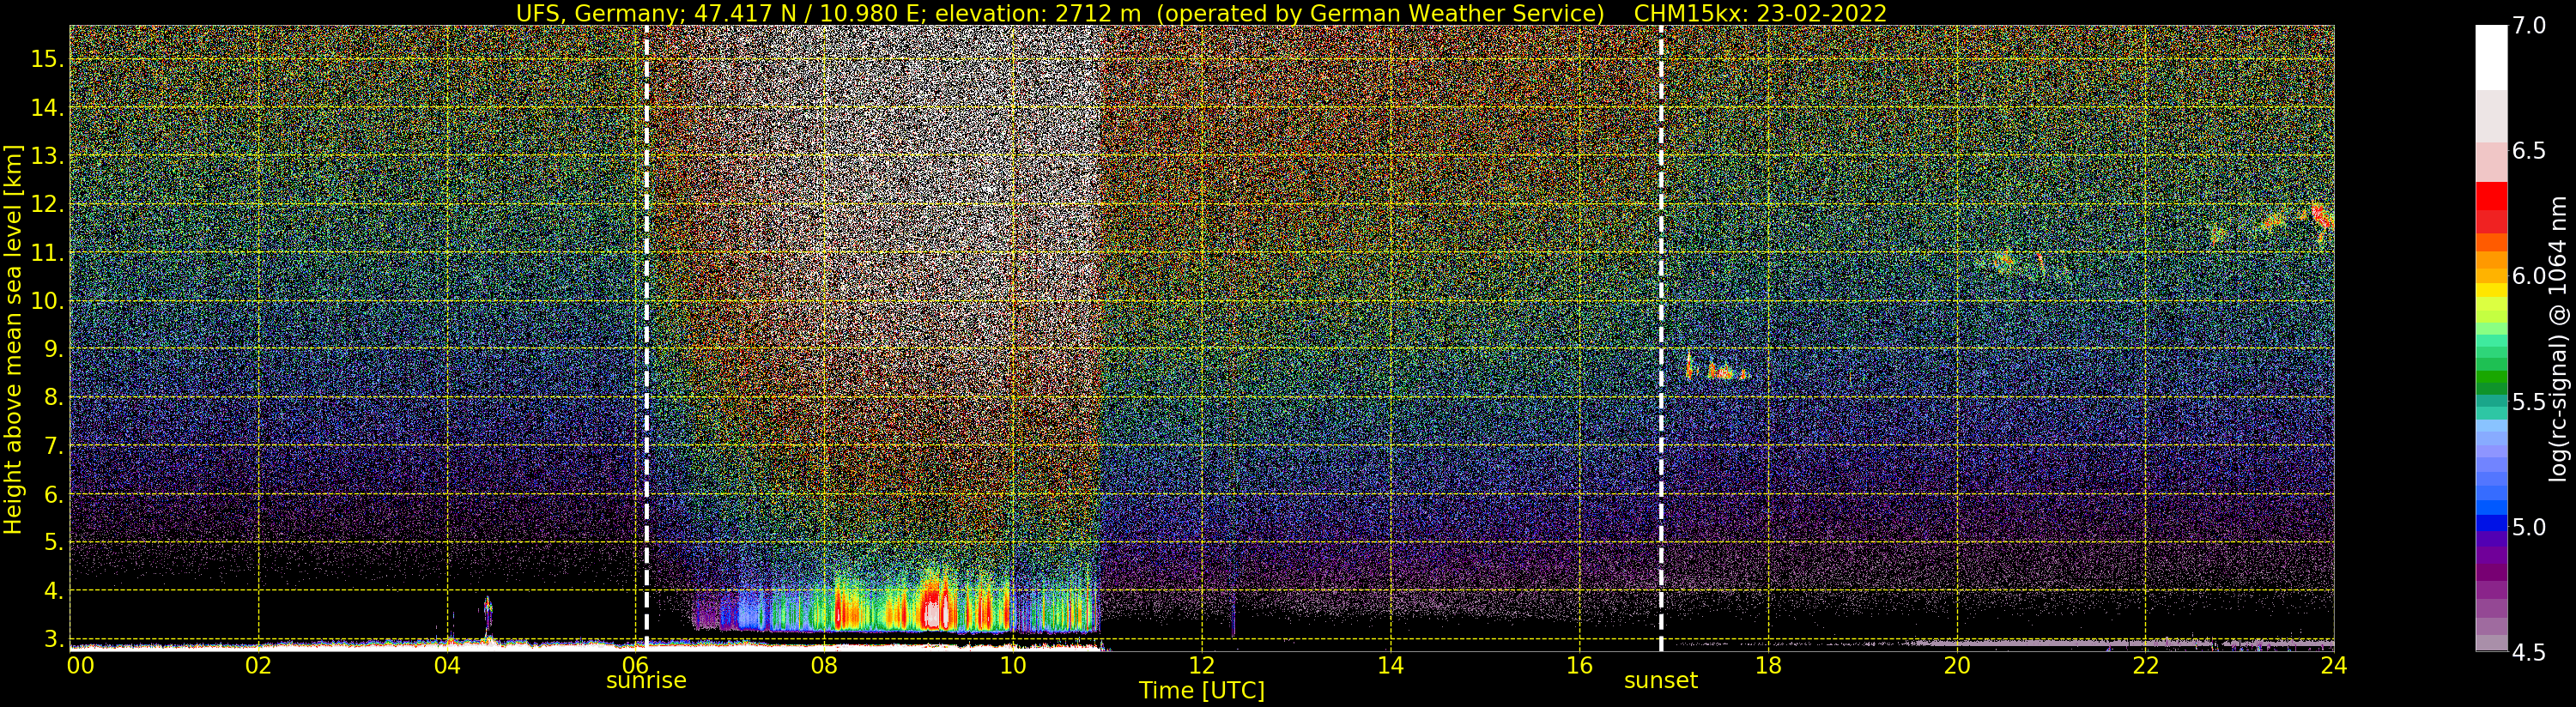Click the "14." height axis tick label
Screen dimensions: 2576x707
coord(48,108)
